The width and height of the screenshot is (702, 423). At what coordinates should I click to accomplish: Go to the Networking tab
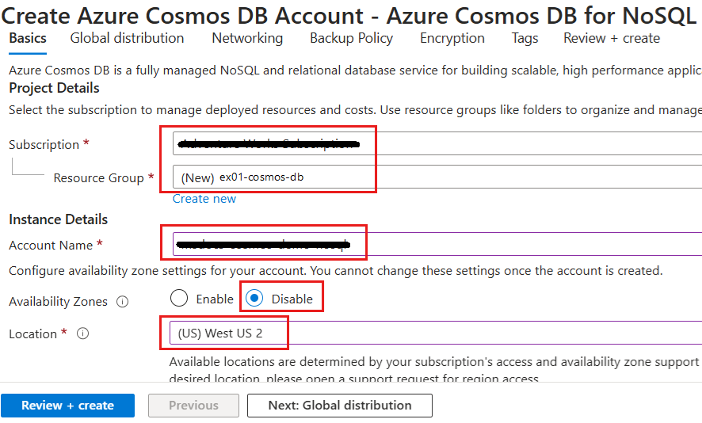(x=247, y=38)
